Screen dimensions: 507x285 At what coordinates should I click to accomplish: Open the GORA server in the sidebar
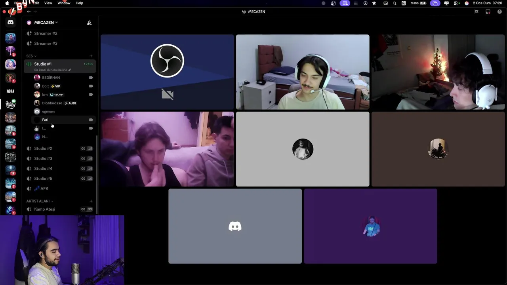[11, 91]
